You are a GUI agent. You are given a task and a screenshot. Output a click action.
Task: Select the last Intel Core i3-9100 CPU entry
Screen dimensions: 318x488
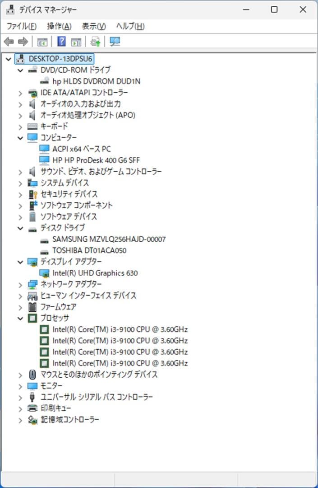coord(120,363)
